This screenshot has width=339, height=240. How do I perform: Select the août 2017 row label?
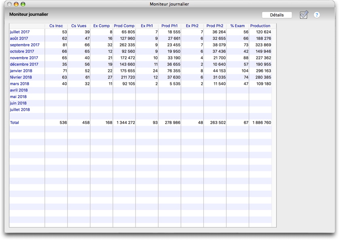point(19,38)
